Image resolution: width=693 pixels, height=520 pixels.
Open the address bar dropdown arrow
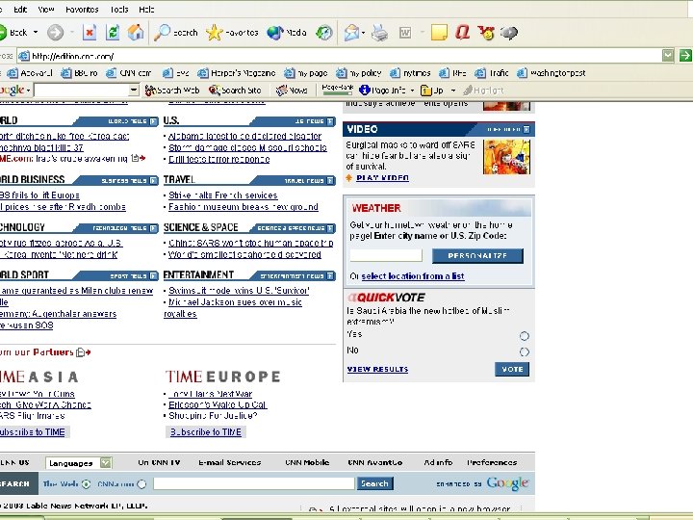click(668, 55)
